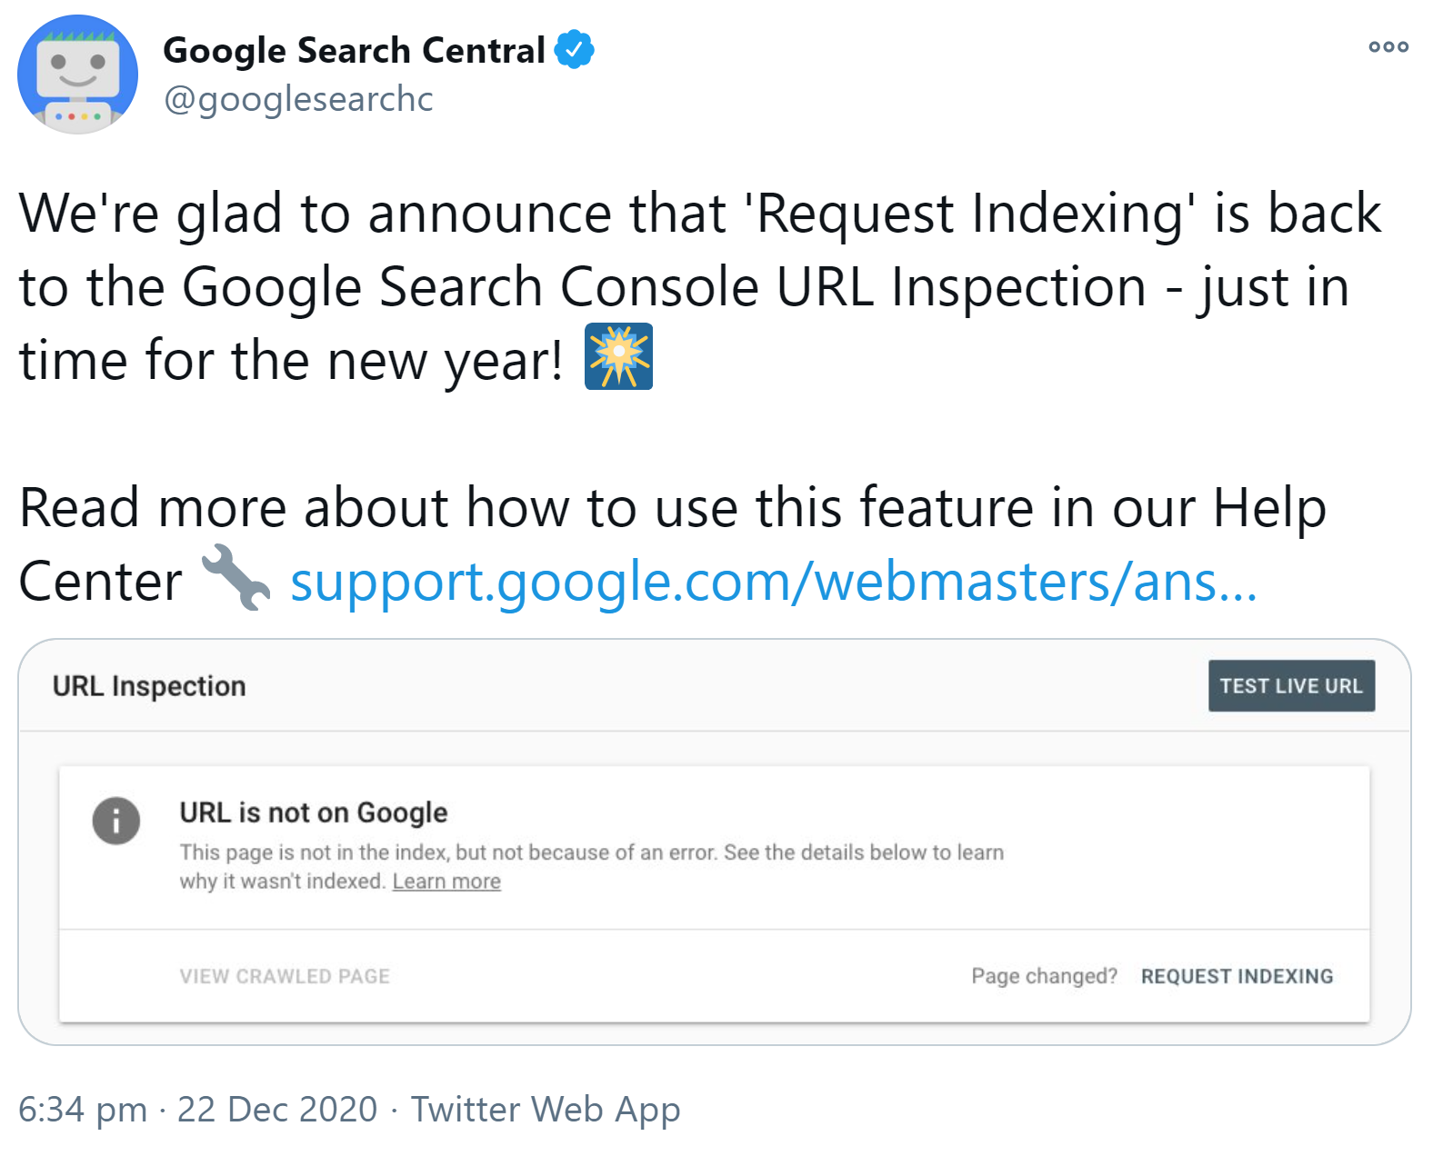Click the Twitter Web App source label
Screen dimensions: 1433x1166
click(x=546, y=1109)
